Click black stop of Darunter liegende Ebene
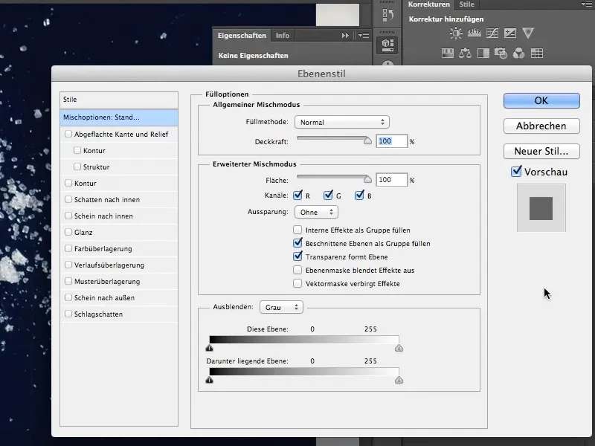 (x=210, y=380)
